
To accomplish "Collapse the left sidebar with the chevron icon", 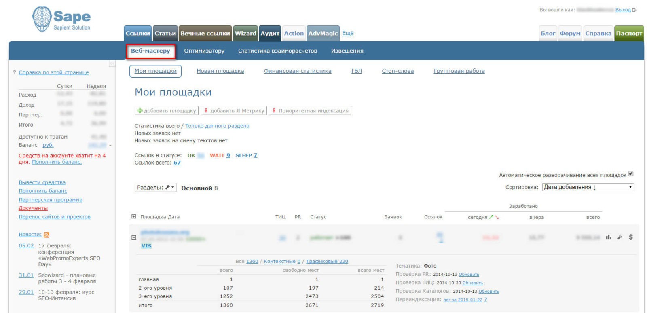I will click(112, 63).
